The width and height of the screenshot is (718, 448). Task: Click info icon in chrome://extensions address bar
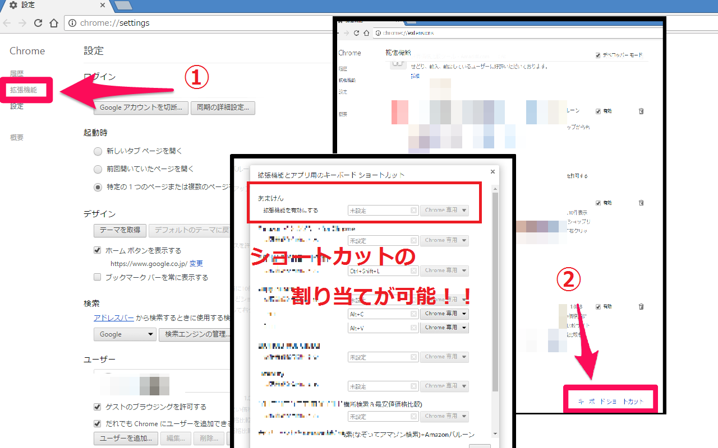click(x=378, y=33)
